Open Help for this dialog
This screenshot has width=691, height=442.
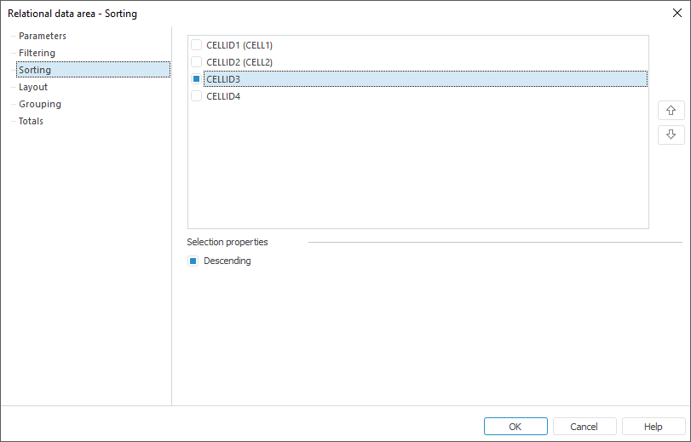[653, 427]
